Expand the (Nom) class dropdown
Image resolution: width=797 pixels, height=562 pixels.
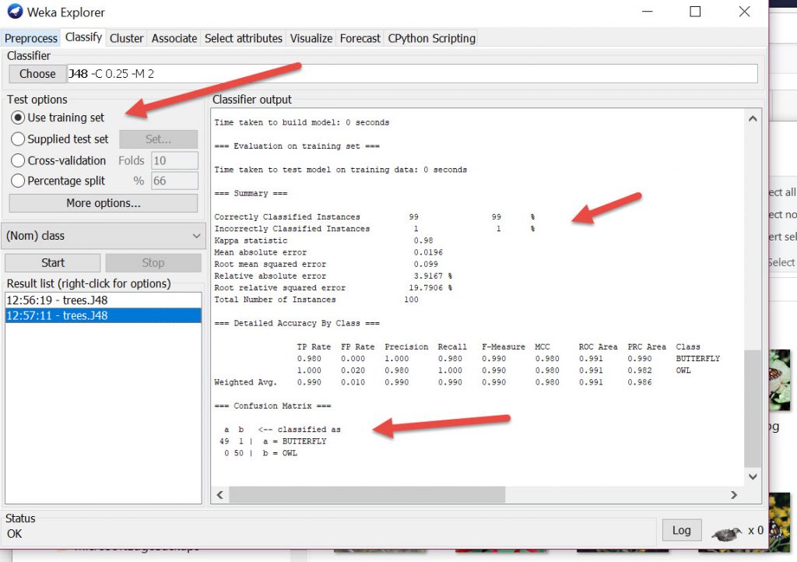(x=104, y=236)
